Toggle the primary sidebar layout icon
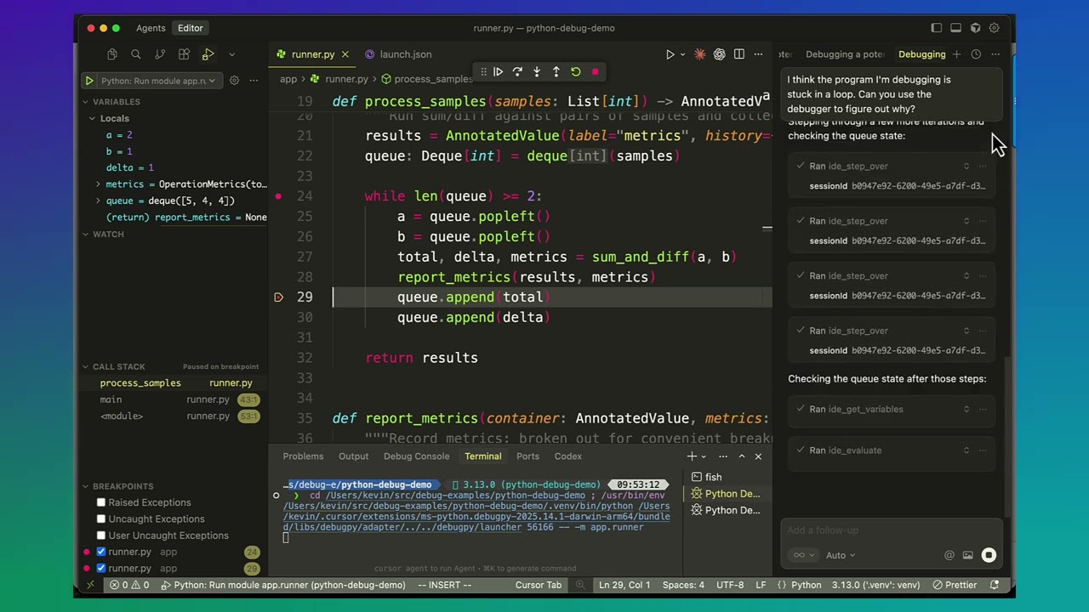Viewport: 1089px width, 612px height. 937,28
